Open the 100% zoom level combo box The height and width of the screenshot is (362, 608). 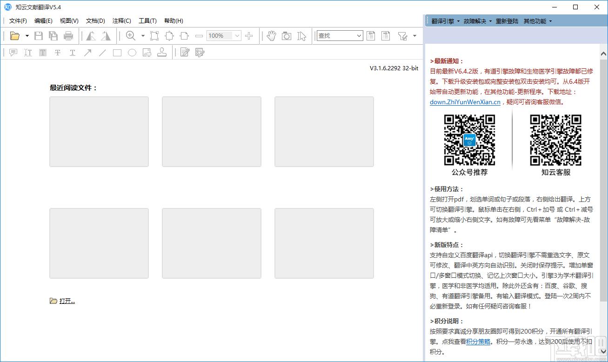click(x=224, y=36)
